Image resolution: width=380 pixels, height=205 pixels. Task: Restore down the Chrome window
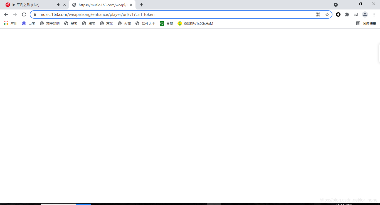point(361,4)
